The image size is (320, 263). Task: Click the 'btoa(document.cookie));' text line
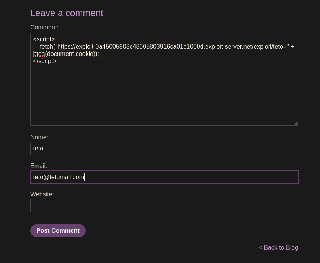pyautogui.click(x=66, y=54)
